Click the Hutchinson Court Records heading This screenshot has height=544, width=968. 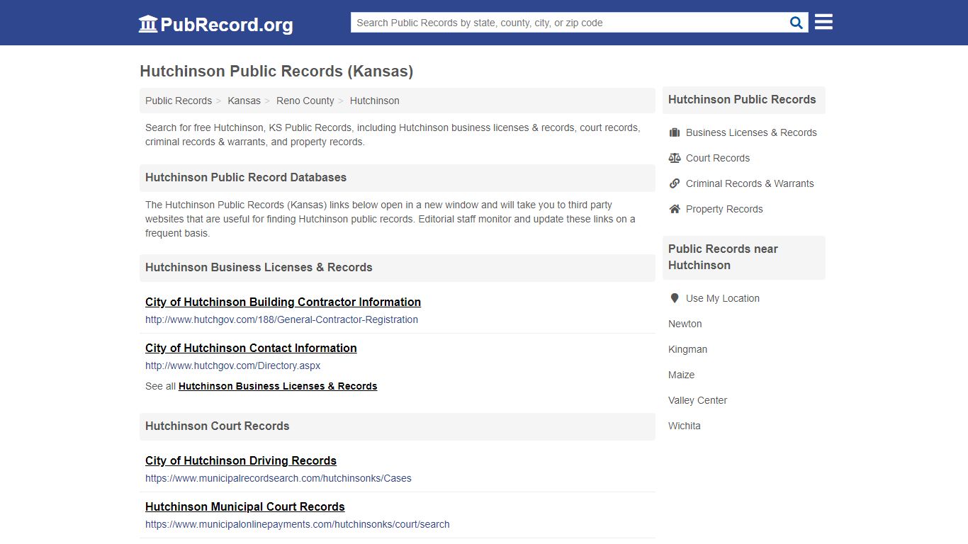tap(218, 426)
